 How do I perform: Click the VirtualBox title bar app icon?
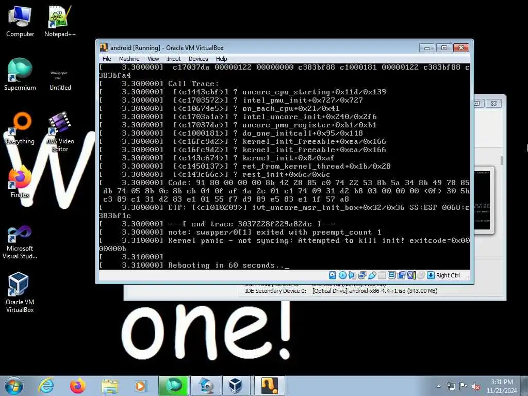(104, 47)
